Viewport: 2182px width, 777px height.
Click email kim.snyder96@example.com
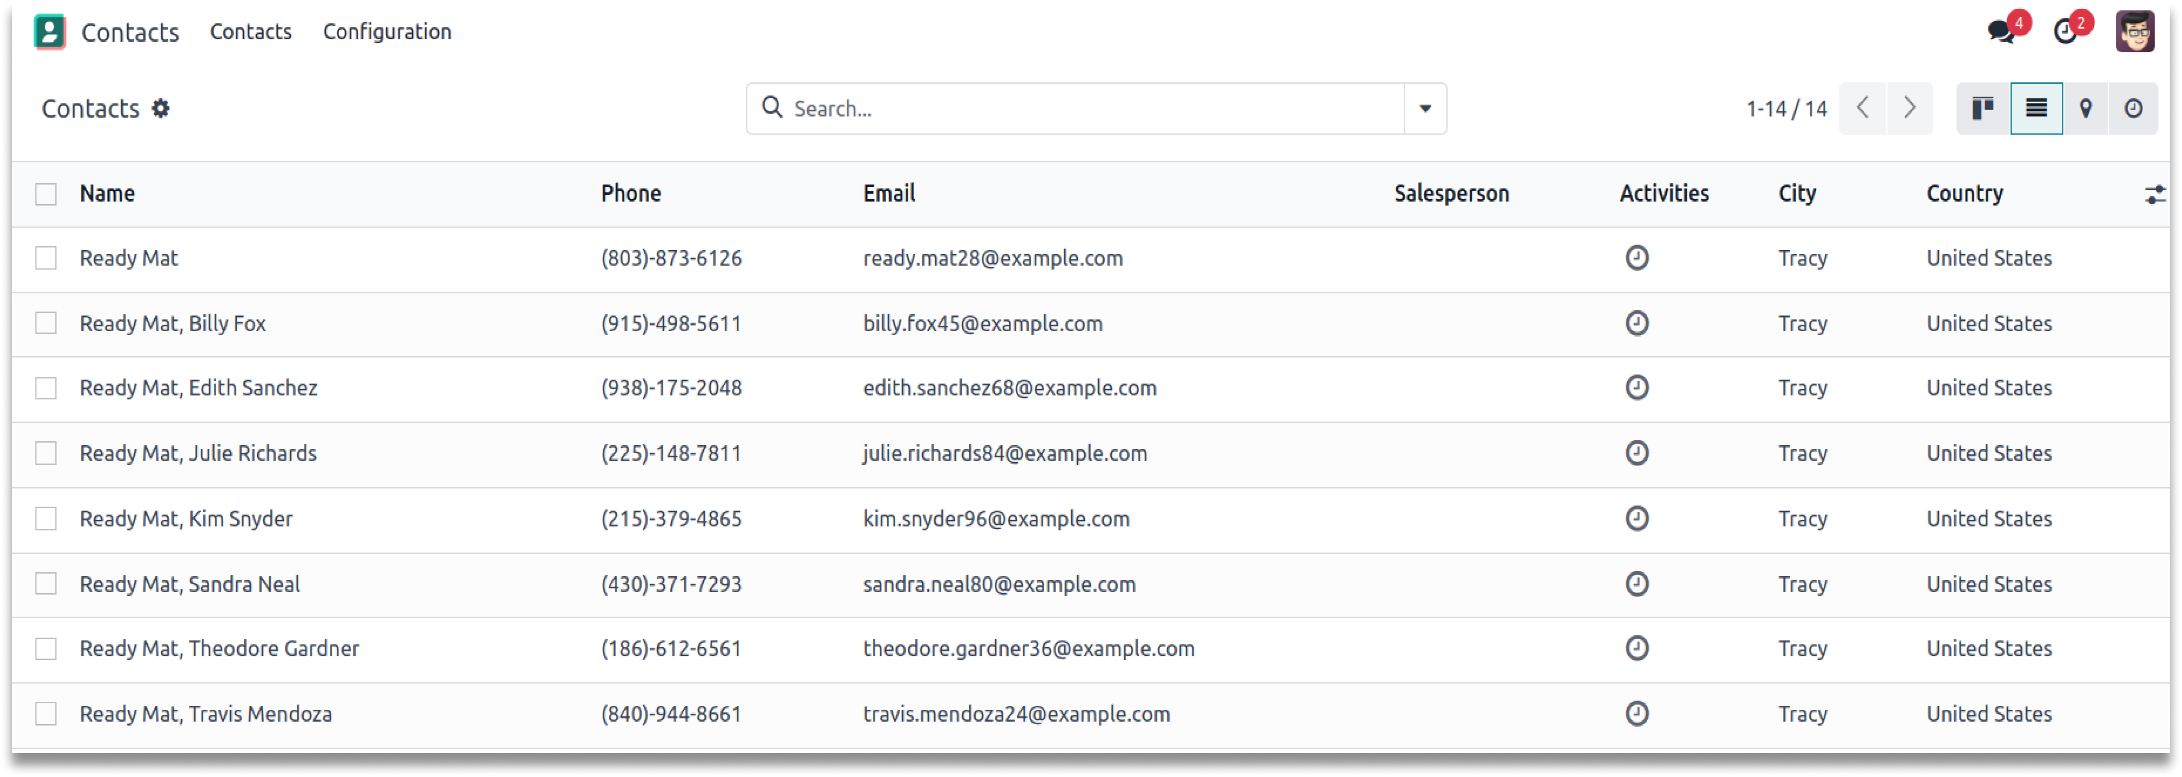996,518
